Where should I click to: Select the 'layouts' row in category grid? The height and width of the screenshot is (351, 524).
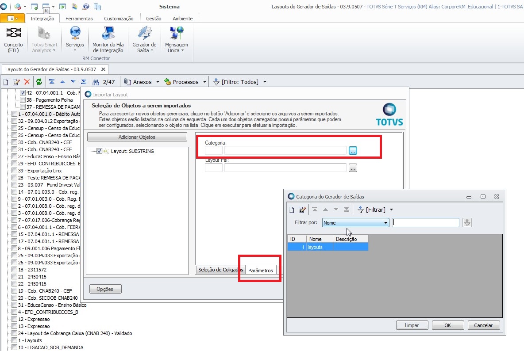coord(328,247)
